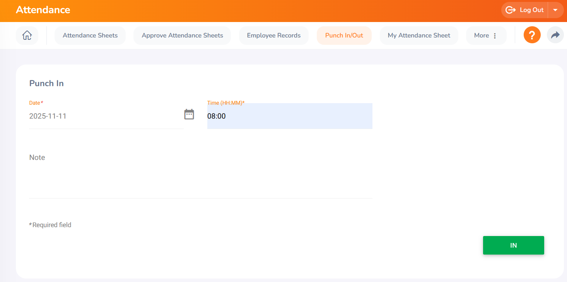Click the Log Out text button

click(x=531, y=10)
